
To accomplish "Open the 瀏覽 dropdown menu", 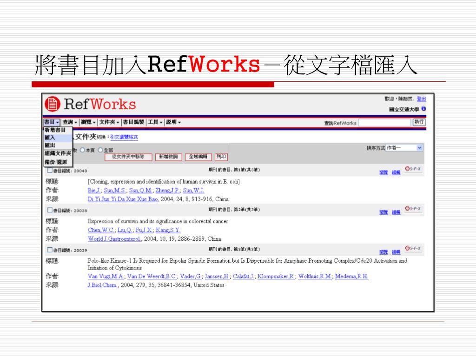I will tap(88, 122).
